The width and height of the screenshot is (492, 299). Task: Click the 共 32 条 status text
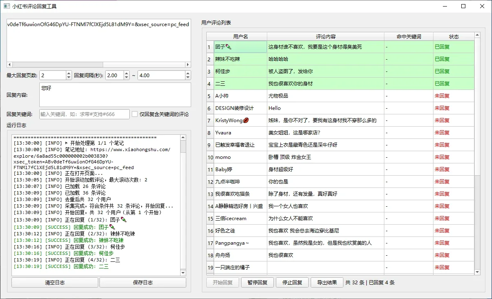point(354,283)
